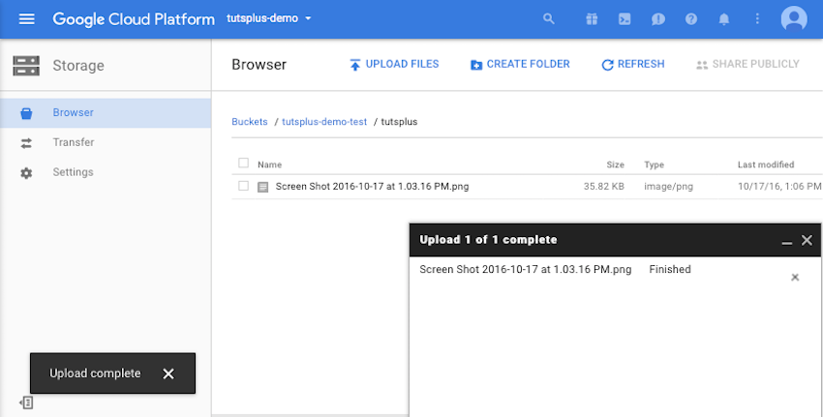Tick the checkbox beside the Screen Shot file
The width and height of the screenshot is (823, 417).
pos(244,186)
